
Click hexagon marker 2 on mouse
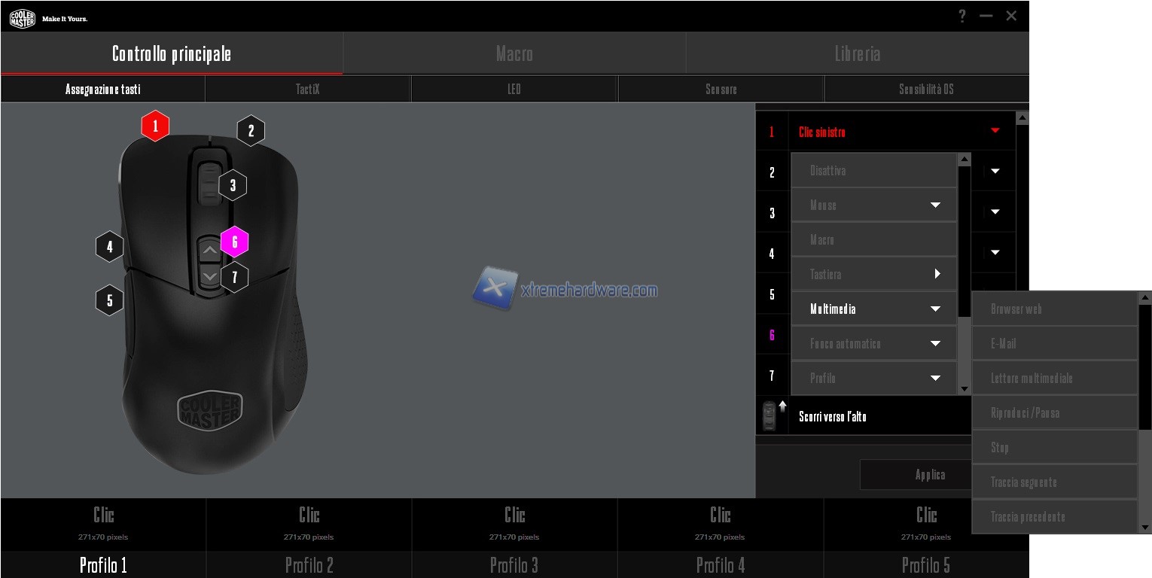point(251,131)
